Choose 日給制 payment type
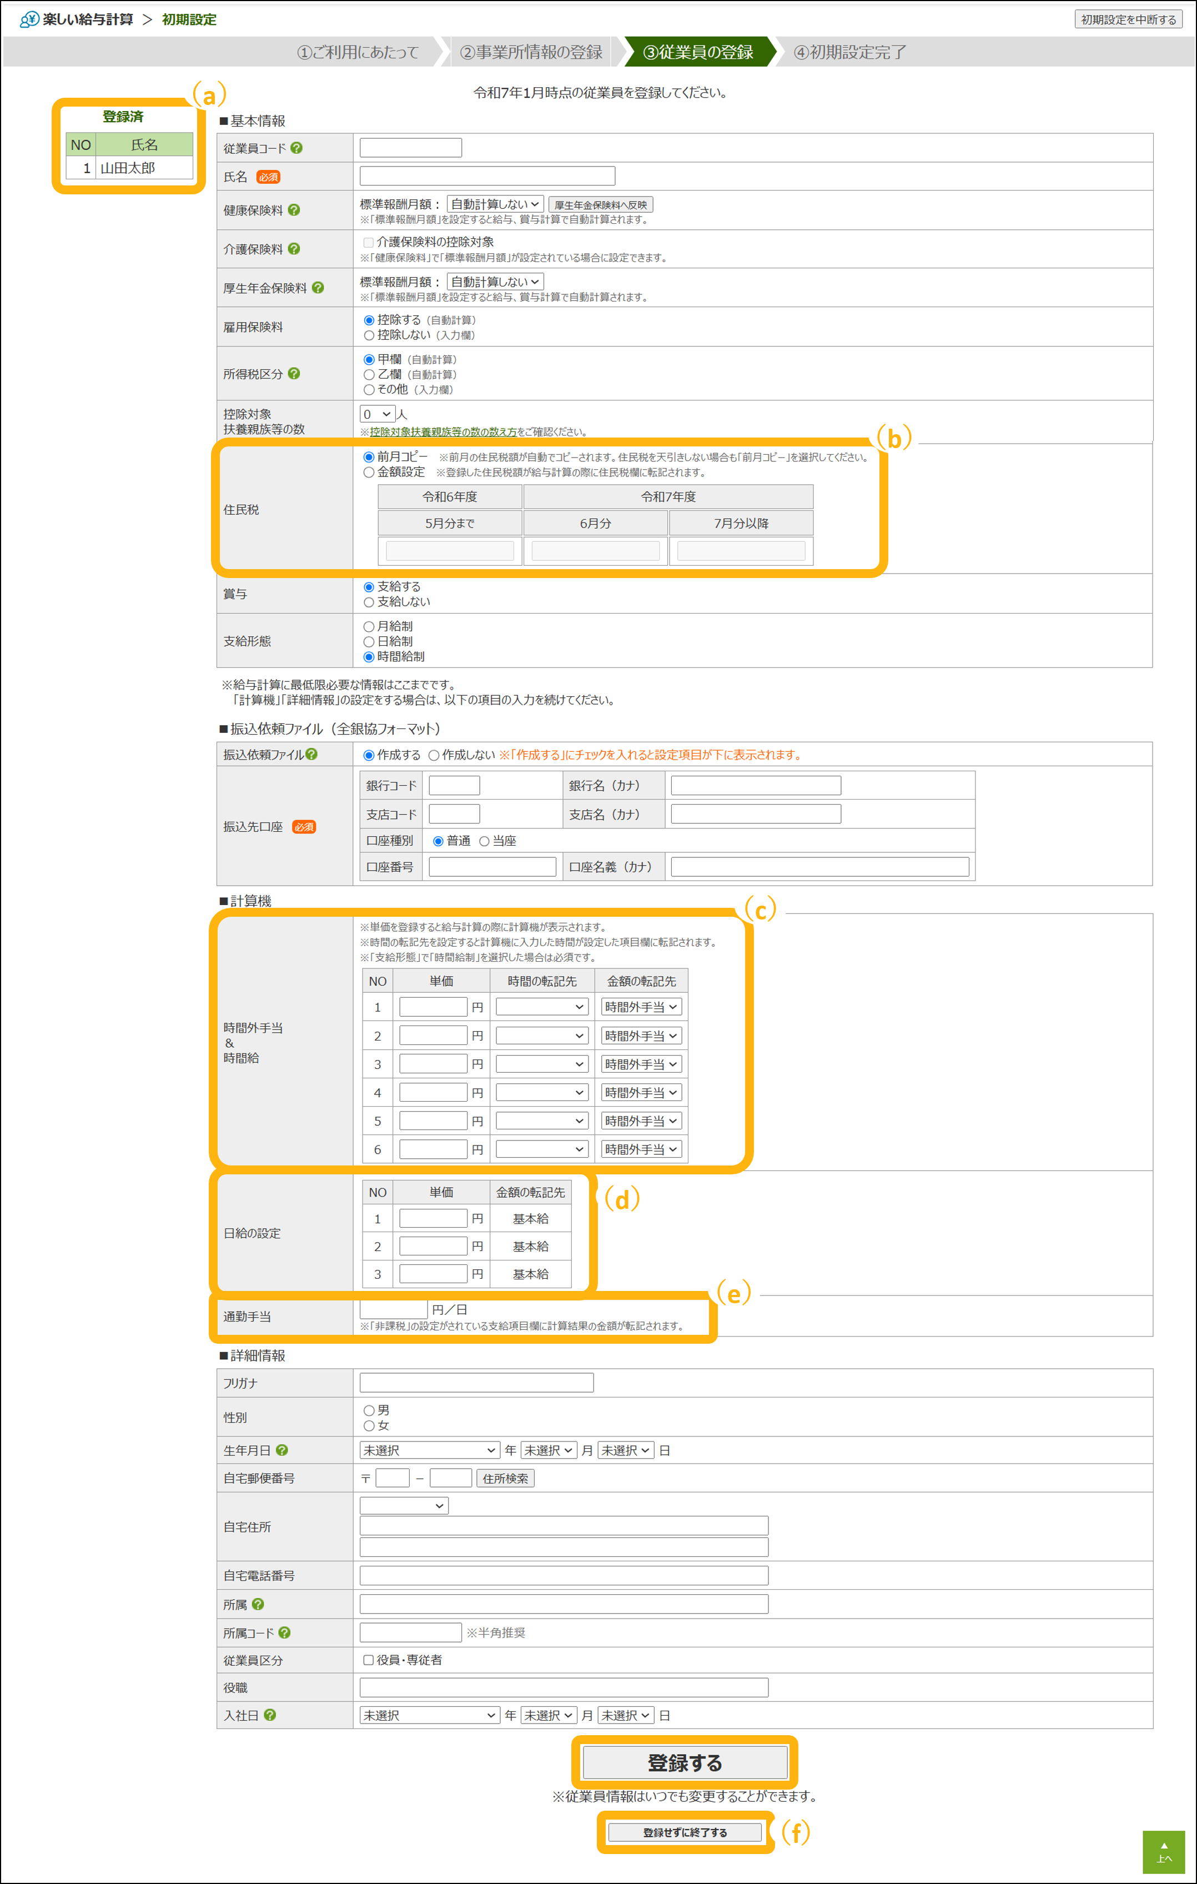Image resolution: width=1197 pixels, height=1884 pixels. tap(369, 641)
